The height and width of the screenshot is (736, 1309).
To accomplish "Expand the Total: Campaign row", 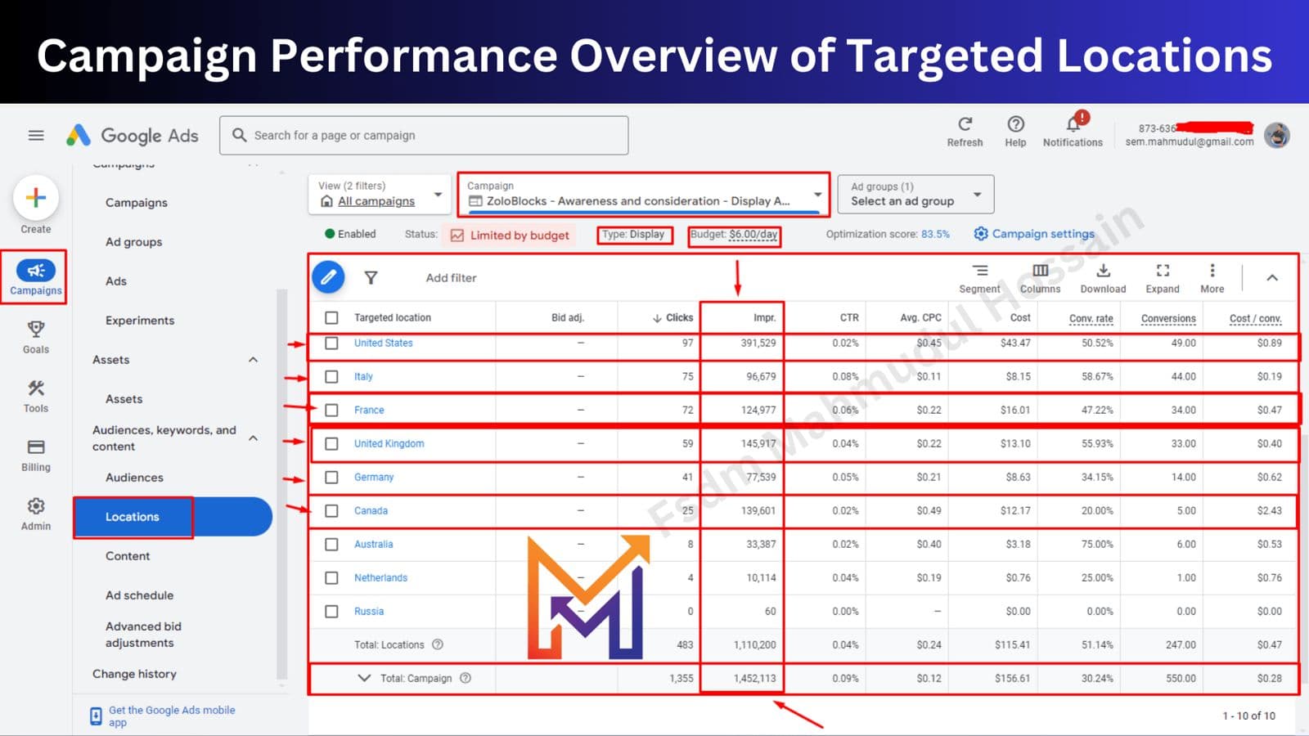I will (x=364, y=678).
